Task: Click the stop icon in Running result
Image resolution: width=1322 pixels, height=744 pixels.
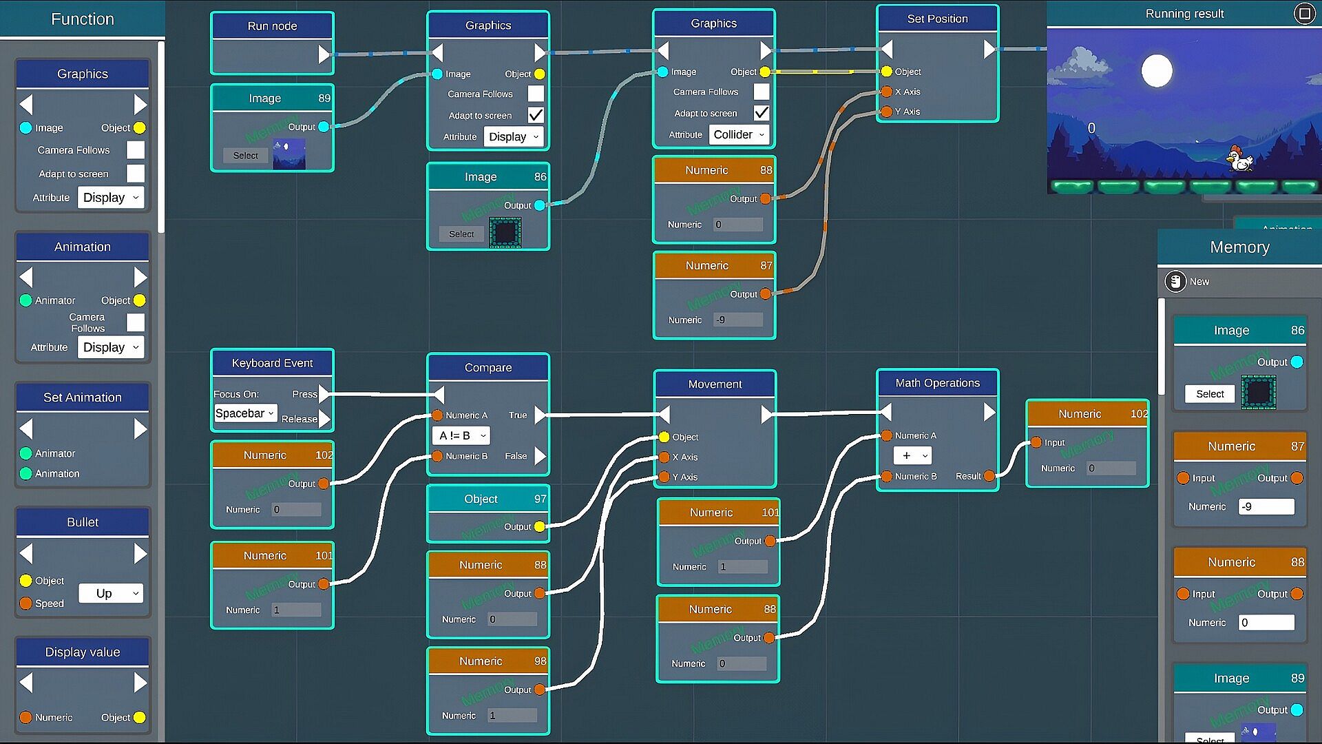Action: [1304, 13]
